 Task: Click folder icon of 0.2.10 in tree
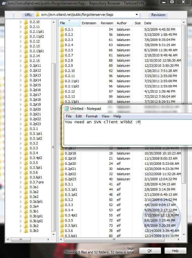tap(26, 22)
